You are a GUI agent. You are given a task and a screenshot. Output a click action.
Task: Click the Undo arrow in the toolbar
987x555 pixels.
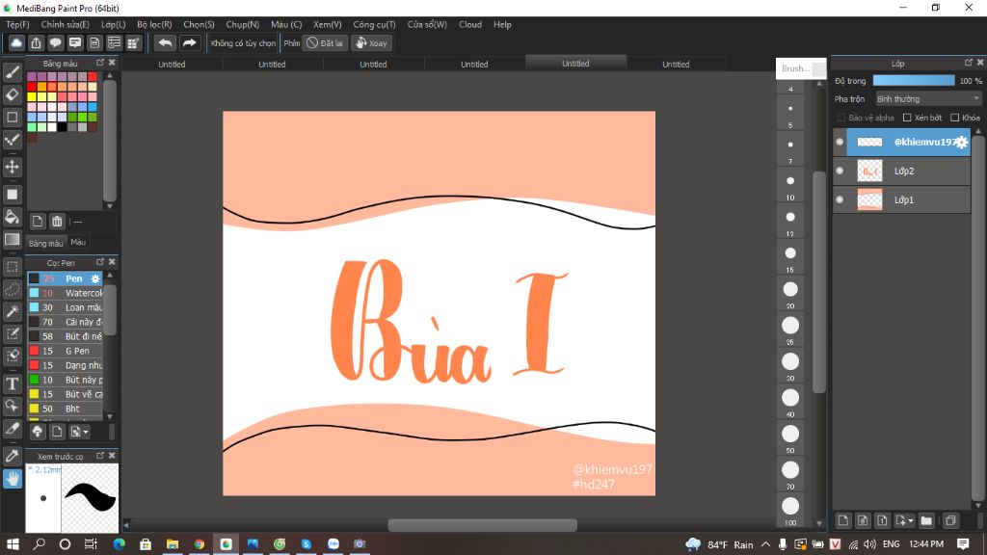click(165, 42)
